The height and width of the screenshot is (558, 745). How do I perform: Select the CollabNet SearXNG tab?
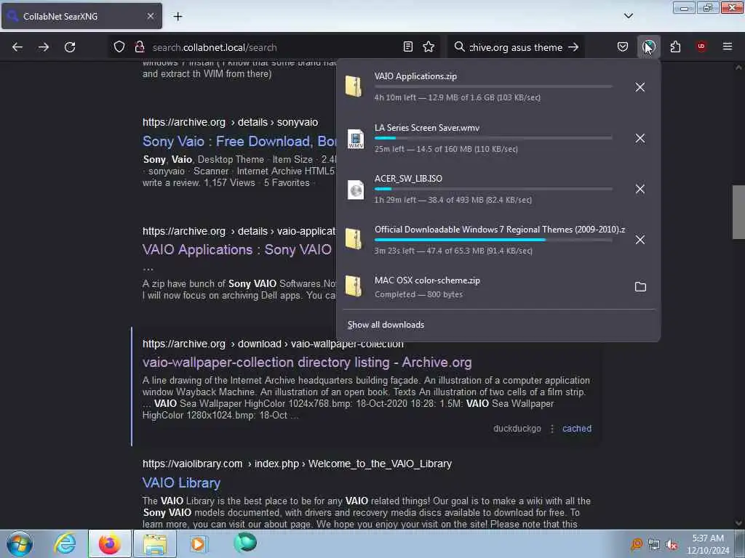tap(81, 16)
